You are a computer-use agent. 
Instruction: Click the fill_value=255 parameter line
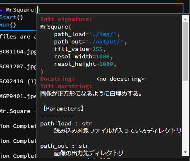tap(80, 49)
